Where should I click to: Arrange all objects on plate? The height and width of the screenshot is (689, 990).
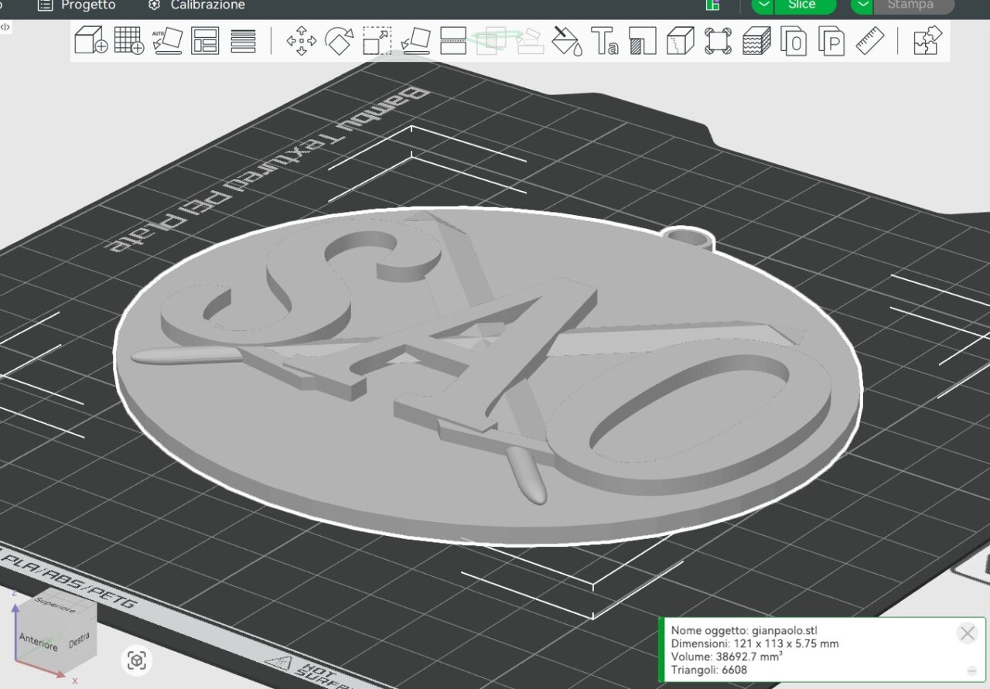coord(205,40)
